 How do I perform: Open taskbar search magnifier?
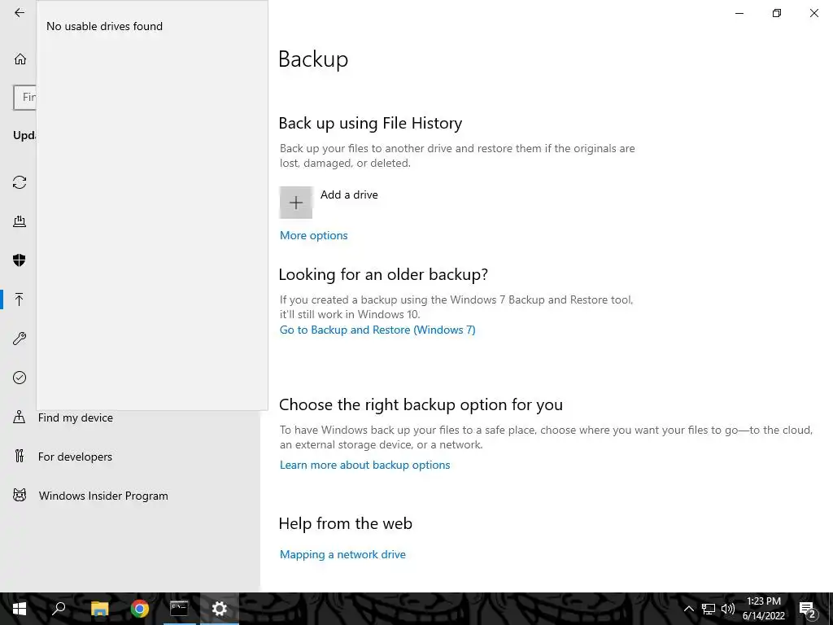pyautogui.click(x=59, y=609)
